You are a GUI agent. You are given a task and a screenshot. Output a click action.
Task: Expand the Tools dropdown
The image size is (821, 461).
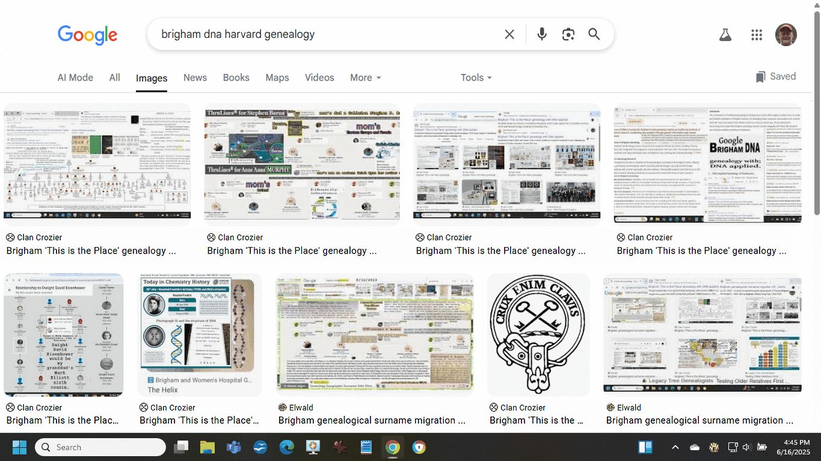click(x=476, y=78)
